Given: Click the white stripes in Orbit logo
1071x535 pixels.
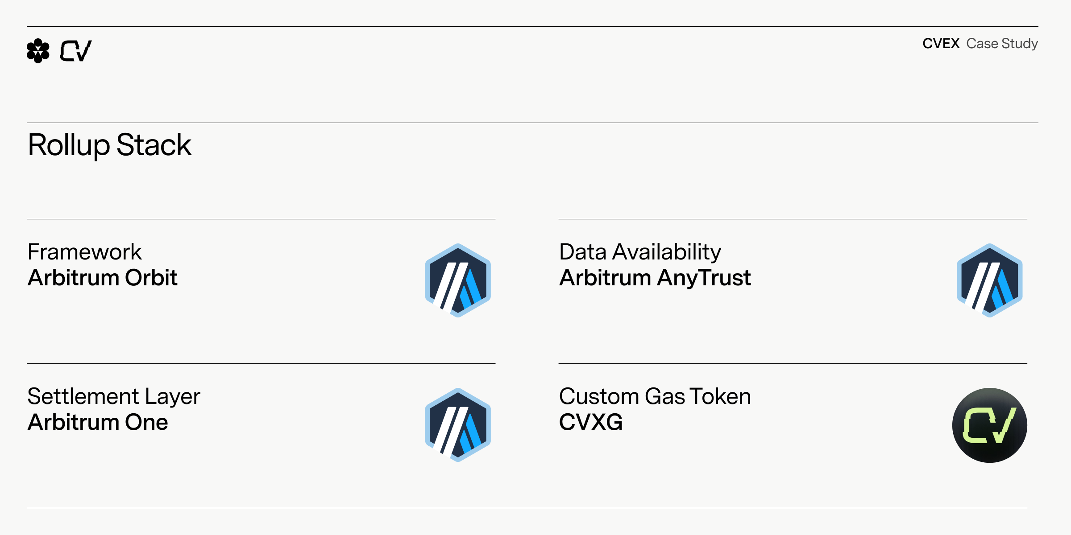Looking at the screenshot, I should tap(448, 288).
